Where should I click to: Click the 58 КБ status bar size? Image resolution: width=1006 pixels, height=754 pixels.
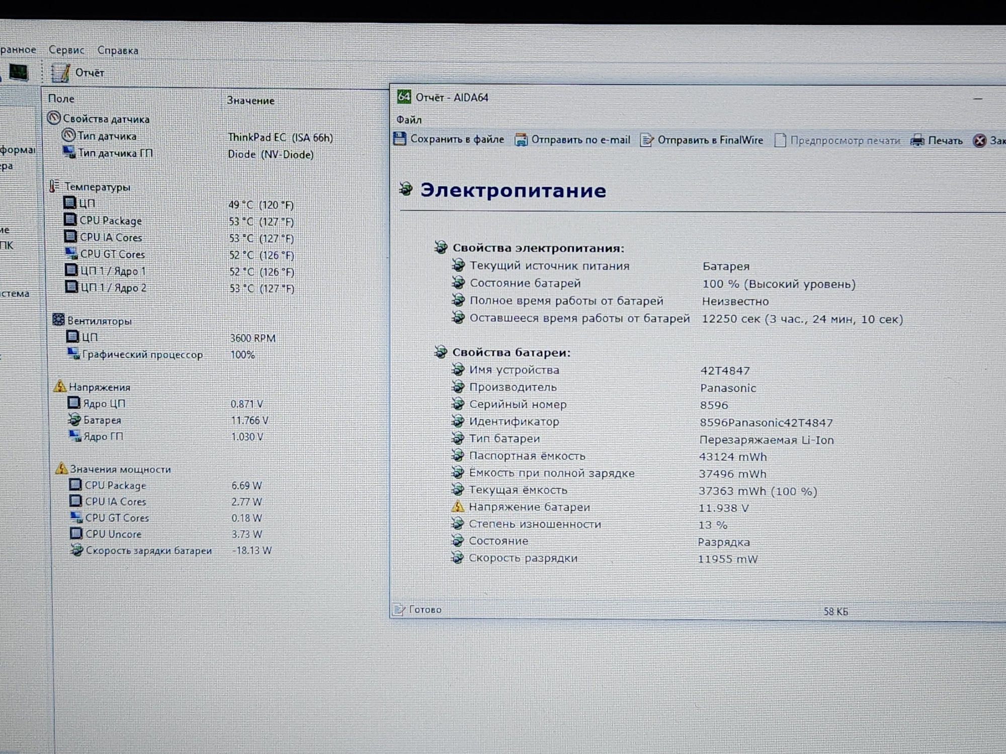[835, 612]
